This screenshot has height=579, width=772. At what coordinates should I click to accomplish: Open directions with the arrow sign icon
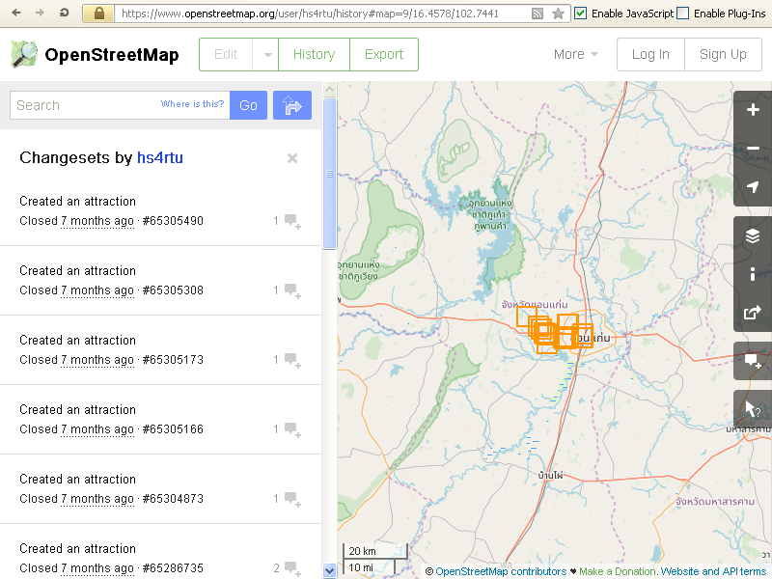292,105
